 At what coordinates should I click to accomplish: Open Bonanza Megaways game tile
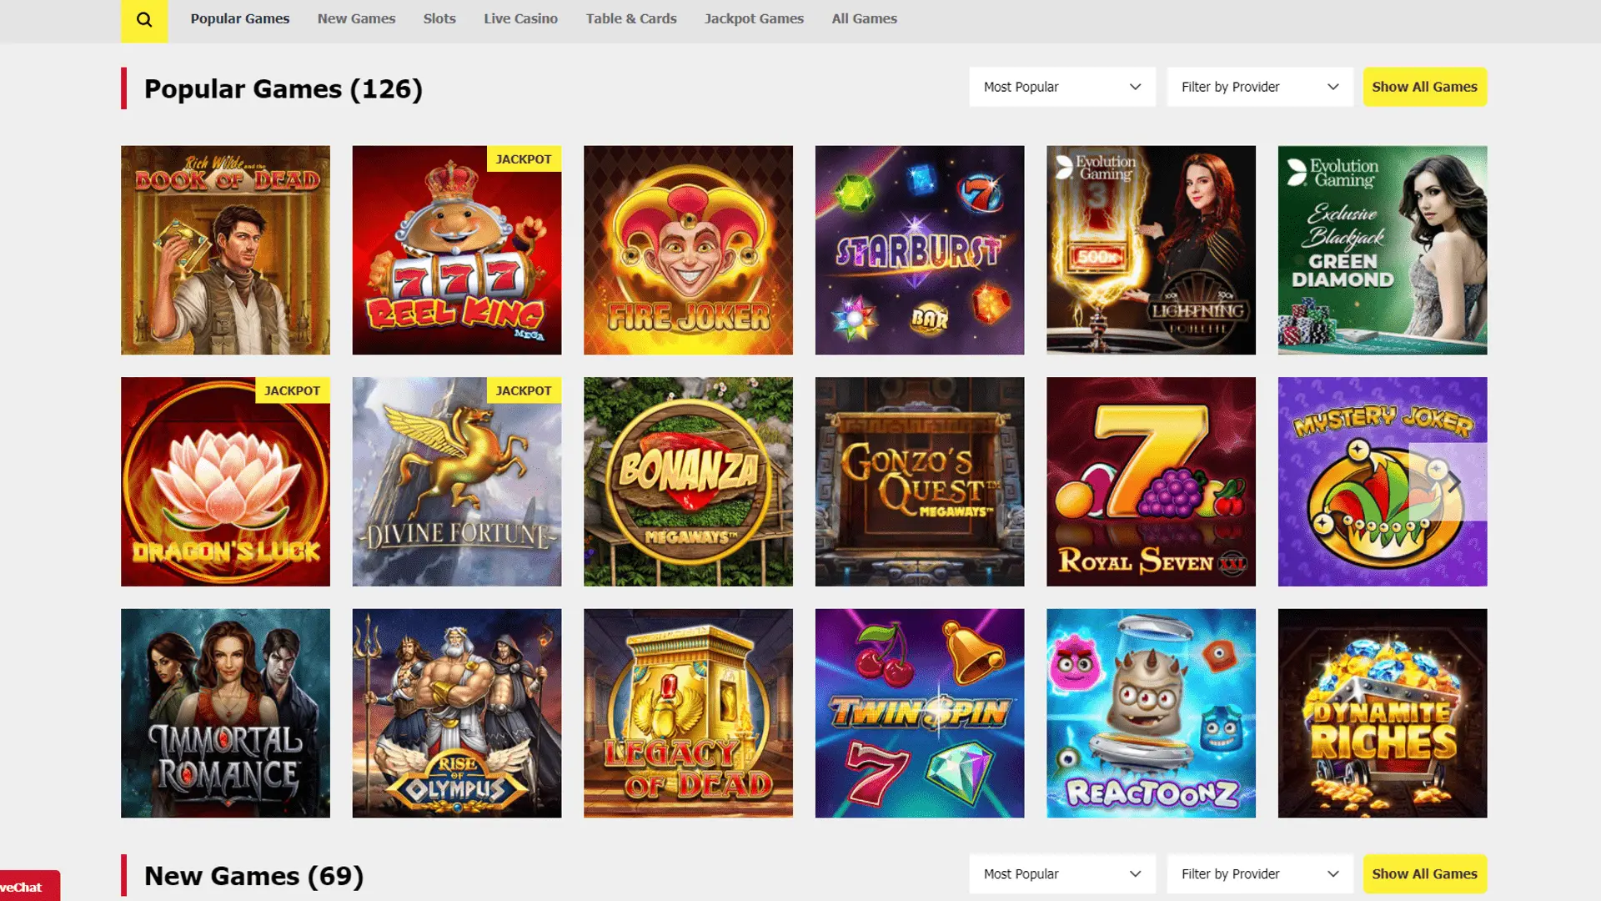click(688, 481)
